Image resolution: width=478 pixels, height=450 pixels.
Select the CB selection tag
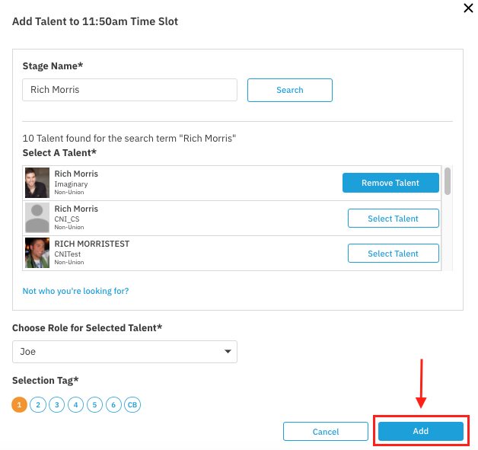pyautogui.click(x=132, y=405)
